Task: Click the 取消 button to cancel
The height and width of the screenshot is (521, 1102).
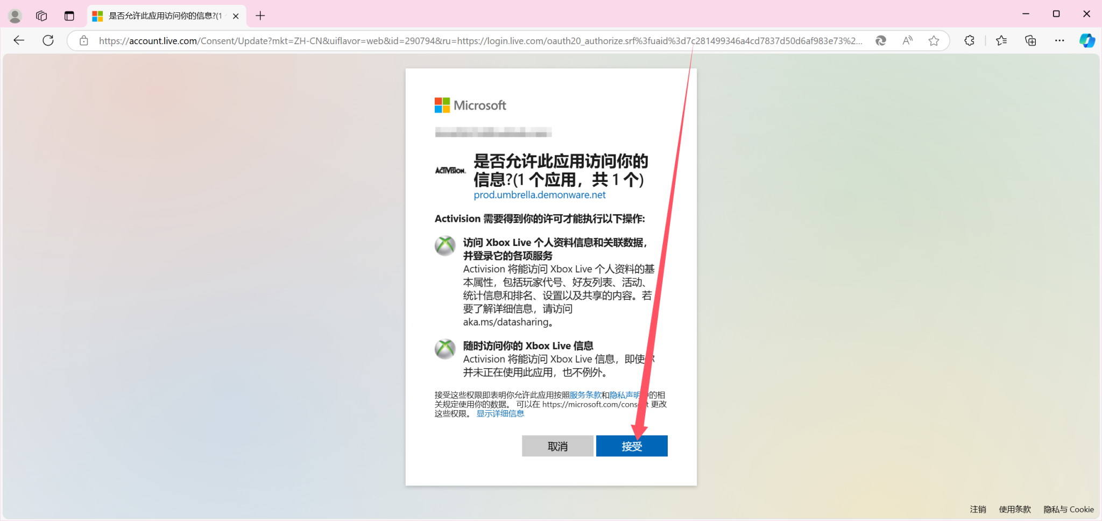Action: point(557,446)
